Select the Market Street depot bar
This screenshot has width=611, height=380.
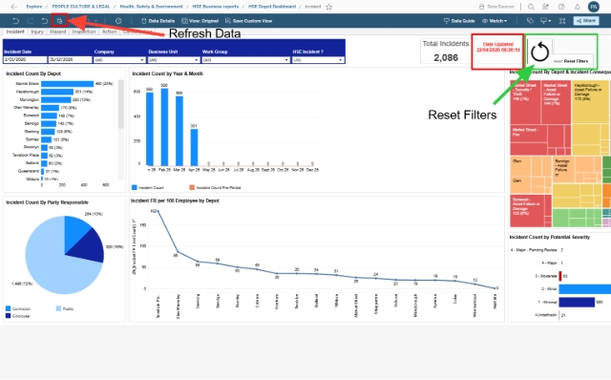coord(68,84)
